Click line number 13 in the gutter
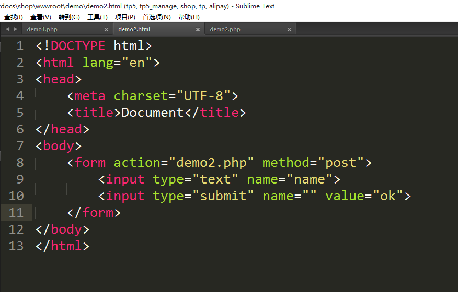This screenshot has height=292, width=458. [16, 246]
